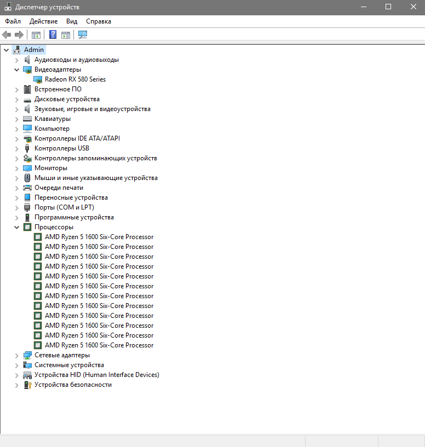Click the Контроллеры USB plug icon
The width and height of the screenshot is (425, 447).
coord(27,148)
